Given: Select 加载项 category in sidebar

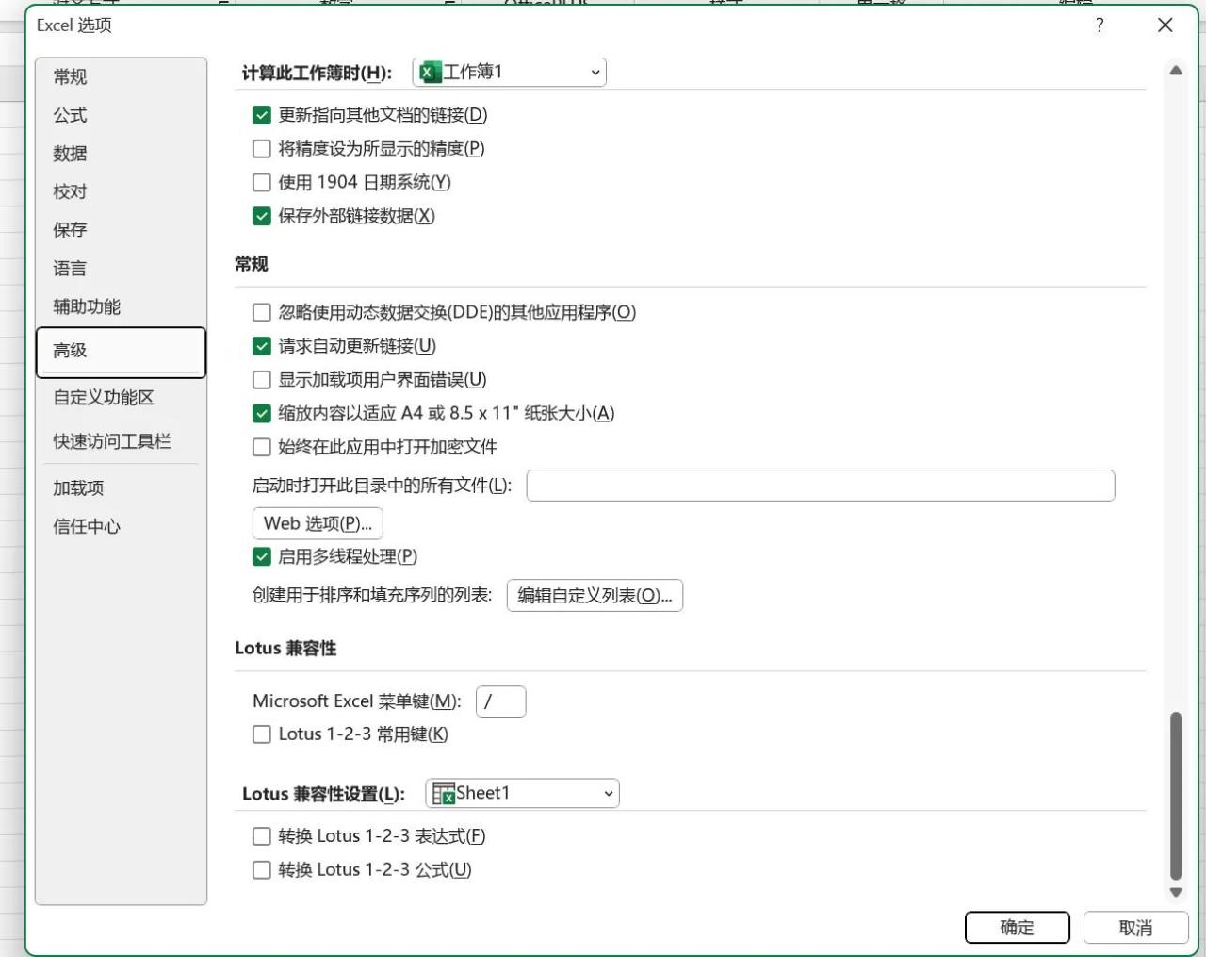Looking at the screenshot, I should (x=121, y=488).
